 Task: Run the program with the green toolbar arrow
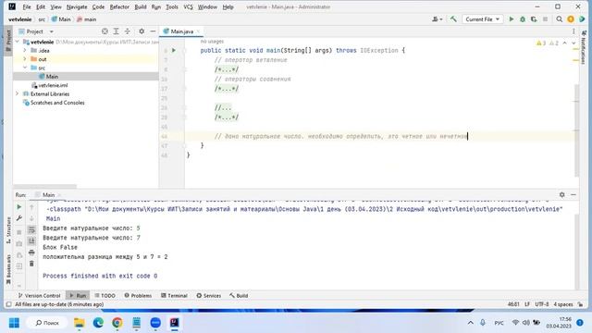(x=512, y=19)
